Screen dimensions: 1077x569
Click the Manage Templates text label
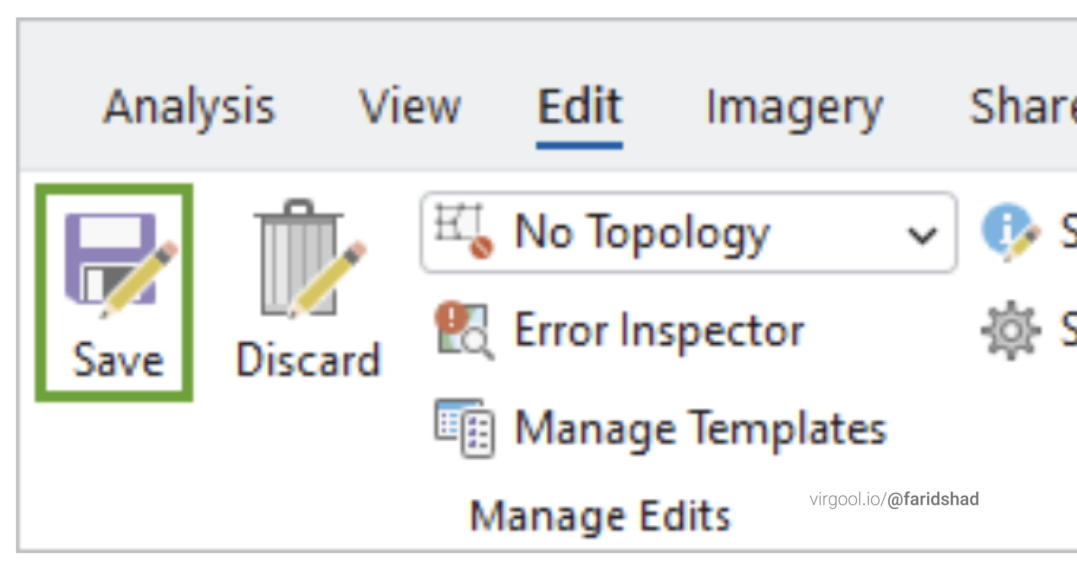coord(700,427)
